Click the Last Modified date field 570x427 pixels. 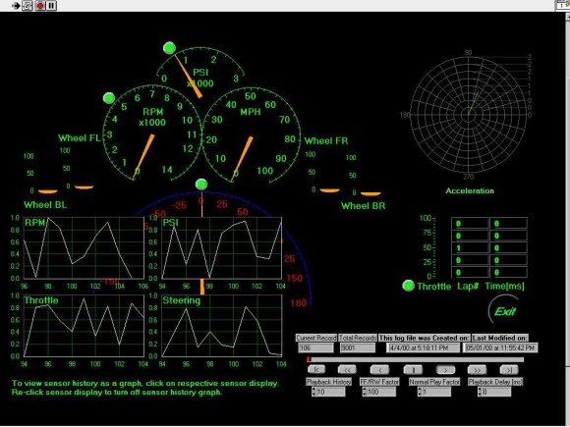click(500, 347)
